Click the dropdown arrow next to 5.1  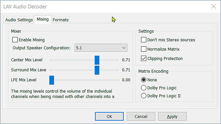point(124,48)
